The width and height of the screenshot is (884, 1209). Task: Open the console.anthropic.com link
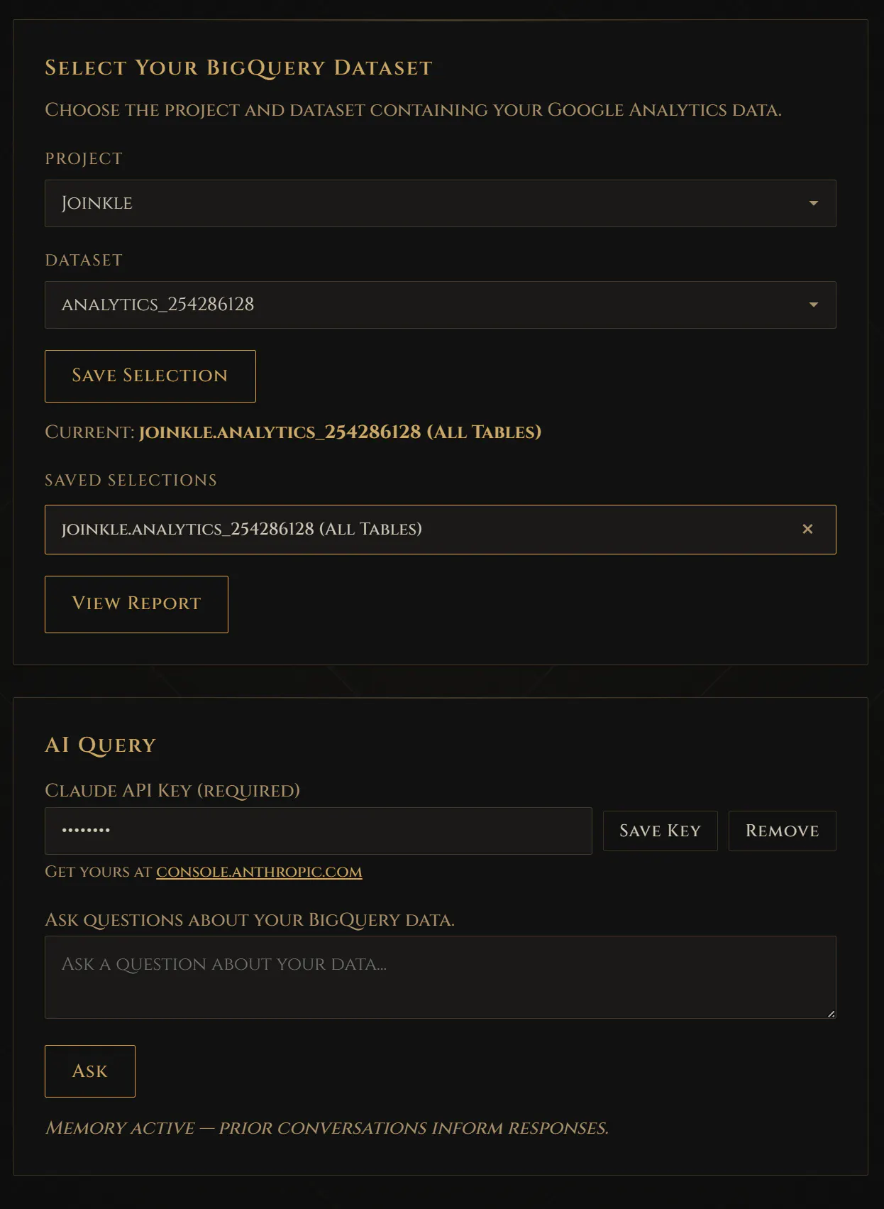pos(259,872)
